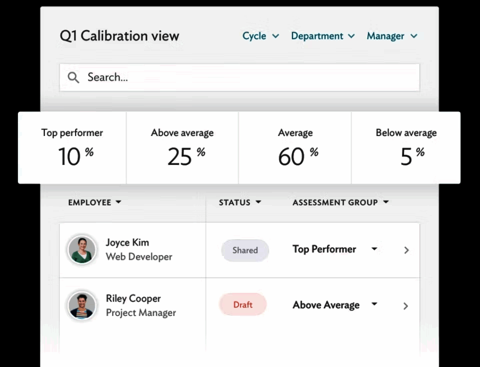Image resolution: width=480 pixels, height=367 pixels.
Task: Open the Manager filter dropdown
Action: coord(392,36)
